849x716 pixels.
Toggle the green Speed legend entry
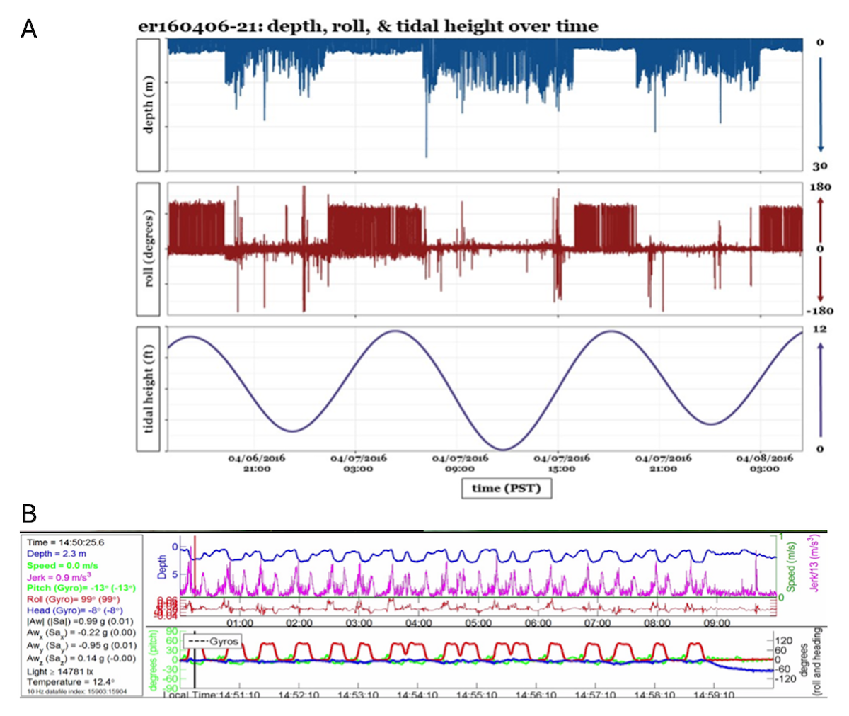[62, 566]
